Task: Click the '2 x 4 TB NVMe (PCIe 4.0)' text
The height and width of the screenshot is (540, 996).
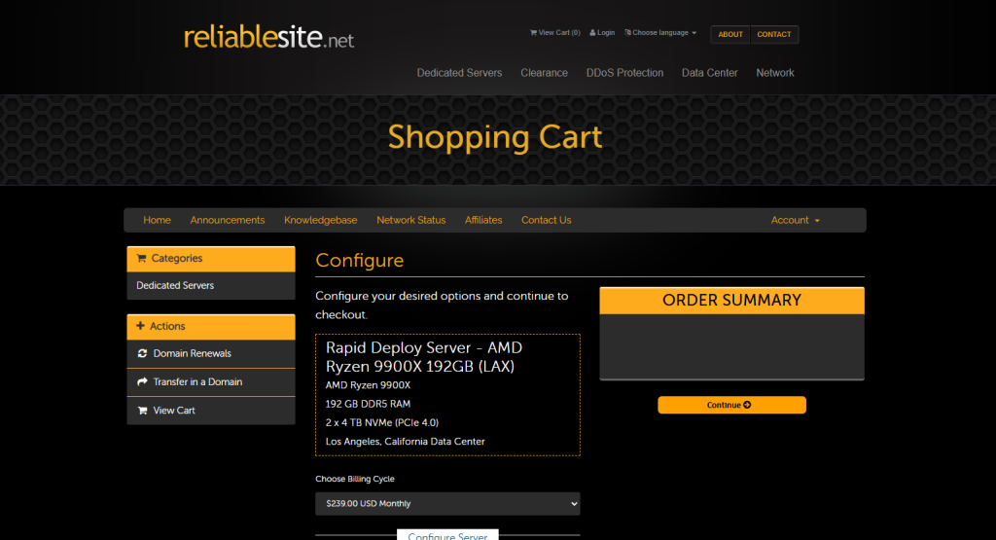Action: 381,422
